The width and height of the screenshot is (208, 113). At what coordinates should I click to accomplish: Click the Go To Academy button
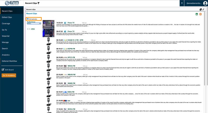click(x=9, y=76)
